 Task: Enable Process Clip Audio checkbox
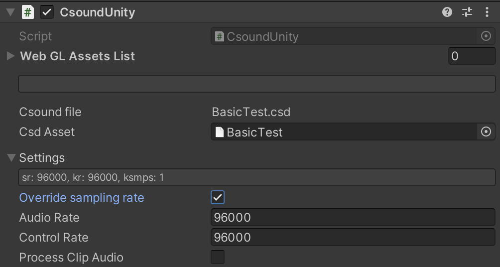[x=218, y=257]
